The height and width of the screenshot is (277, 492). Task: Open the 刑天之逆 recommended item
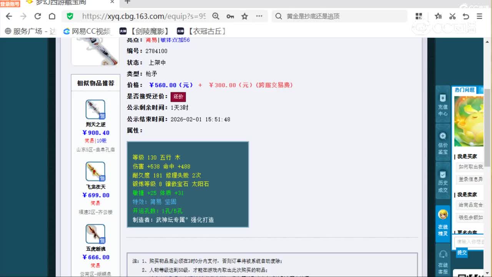(x=95, y=112)
